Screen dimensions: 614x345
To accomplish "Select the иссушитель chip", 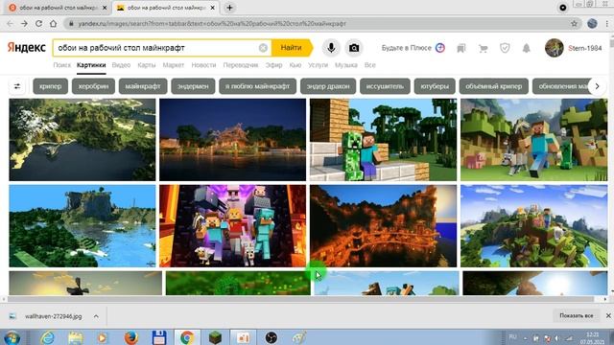I will coord(385,86).
